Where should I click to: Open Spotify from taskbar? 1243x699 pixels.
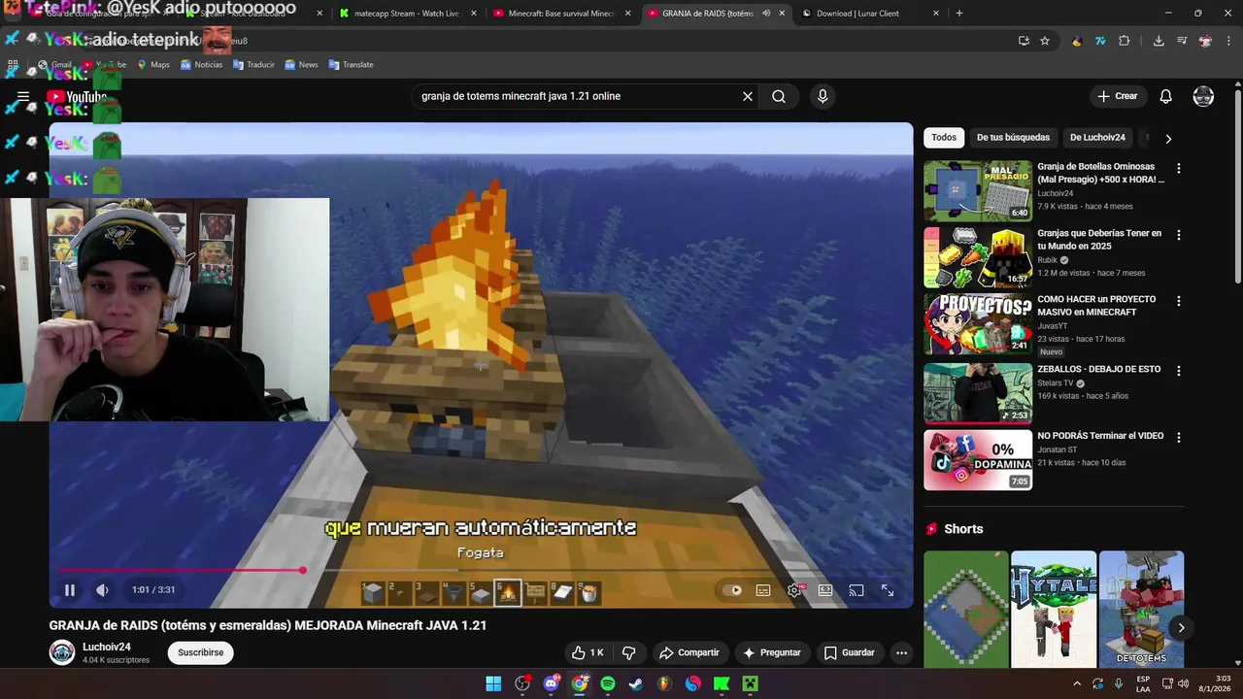click(608, 683)
